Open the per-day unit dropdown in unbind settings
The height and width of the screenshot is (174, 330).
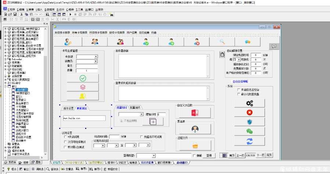239,60
